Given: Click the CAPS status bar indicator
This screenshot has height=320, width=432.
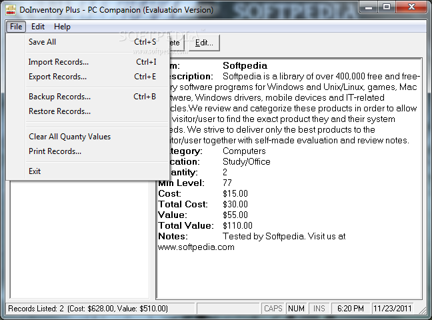Looking at the screenshot, I should click(x=273, y=309).
